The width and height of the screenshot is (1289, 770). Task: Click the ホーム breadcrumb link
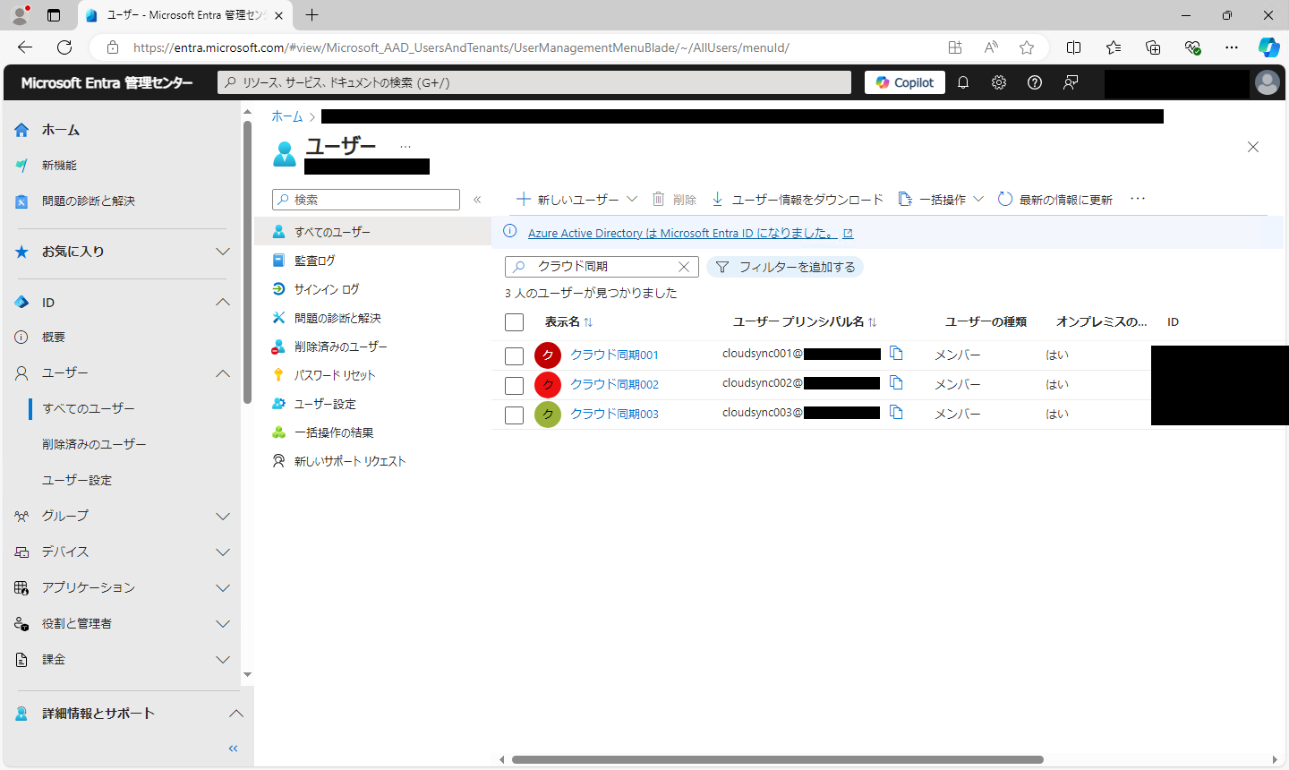287,116
